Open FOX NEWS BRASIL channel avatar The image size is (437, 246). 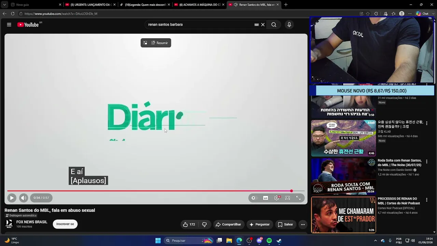click(x=9, y=224)
